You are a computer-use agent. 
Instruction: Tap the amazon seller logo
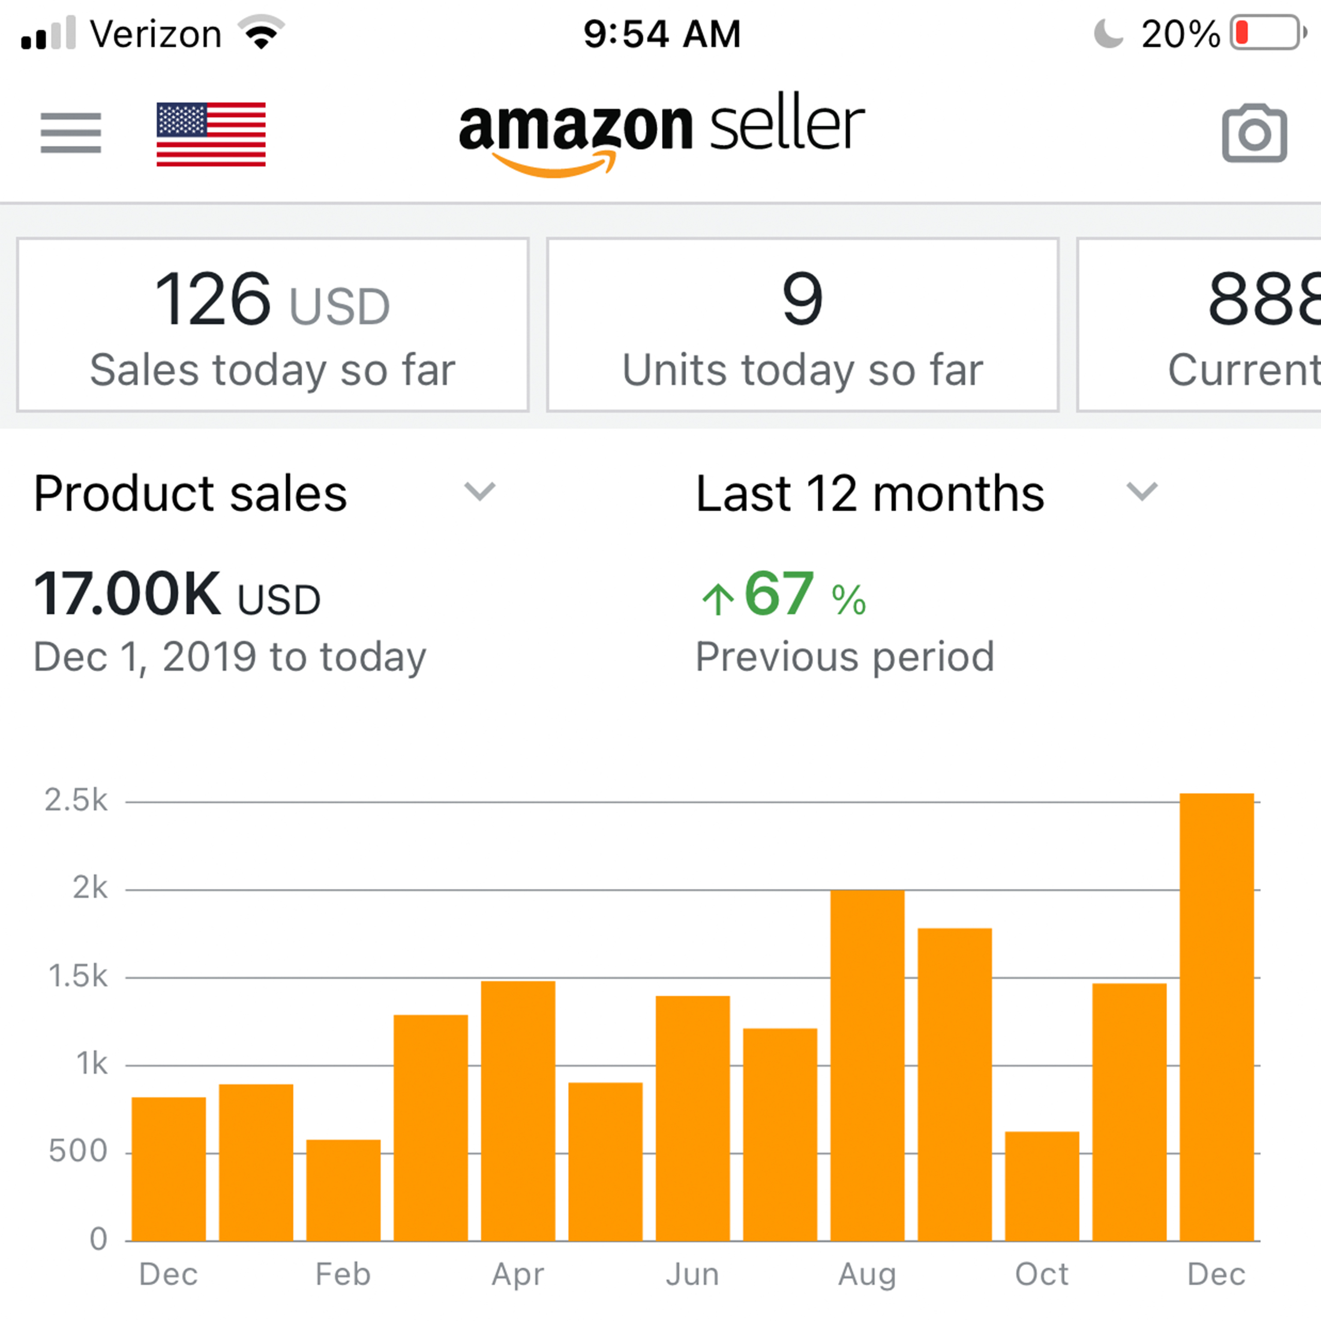click(661, 135)
